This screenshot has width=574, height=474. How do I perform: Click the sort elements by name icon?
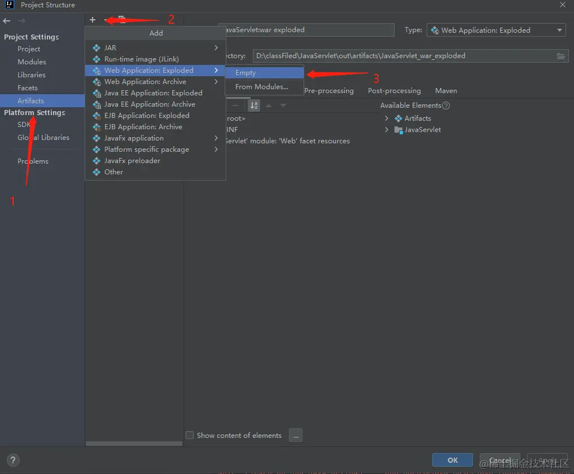pyautogui.click(x=253, y=106)
